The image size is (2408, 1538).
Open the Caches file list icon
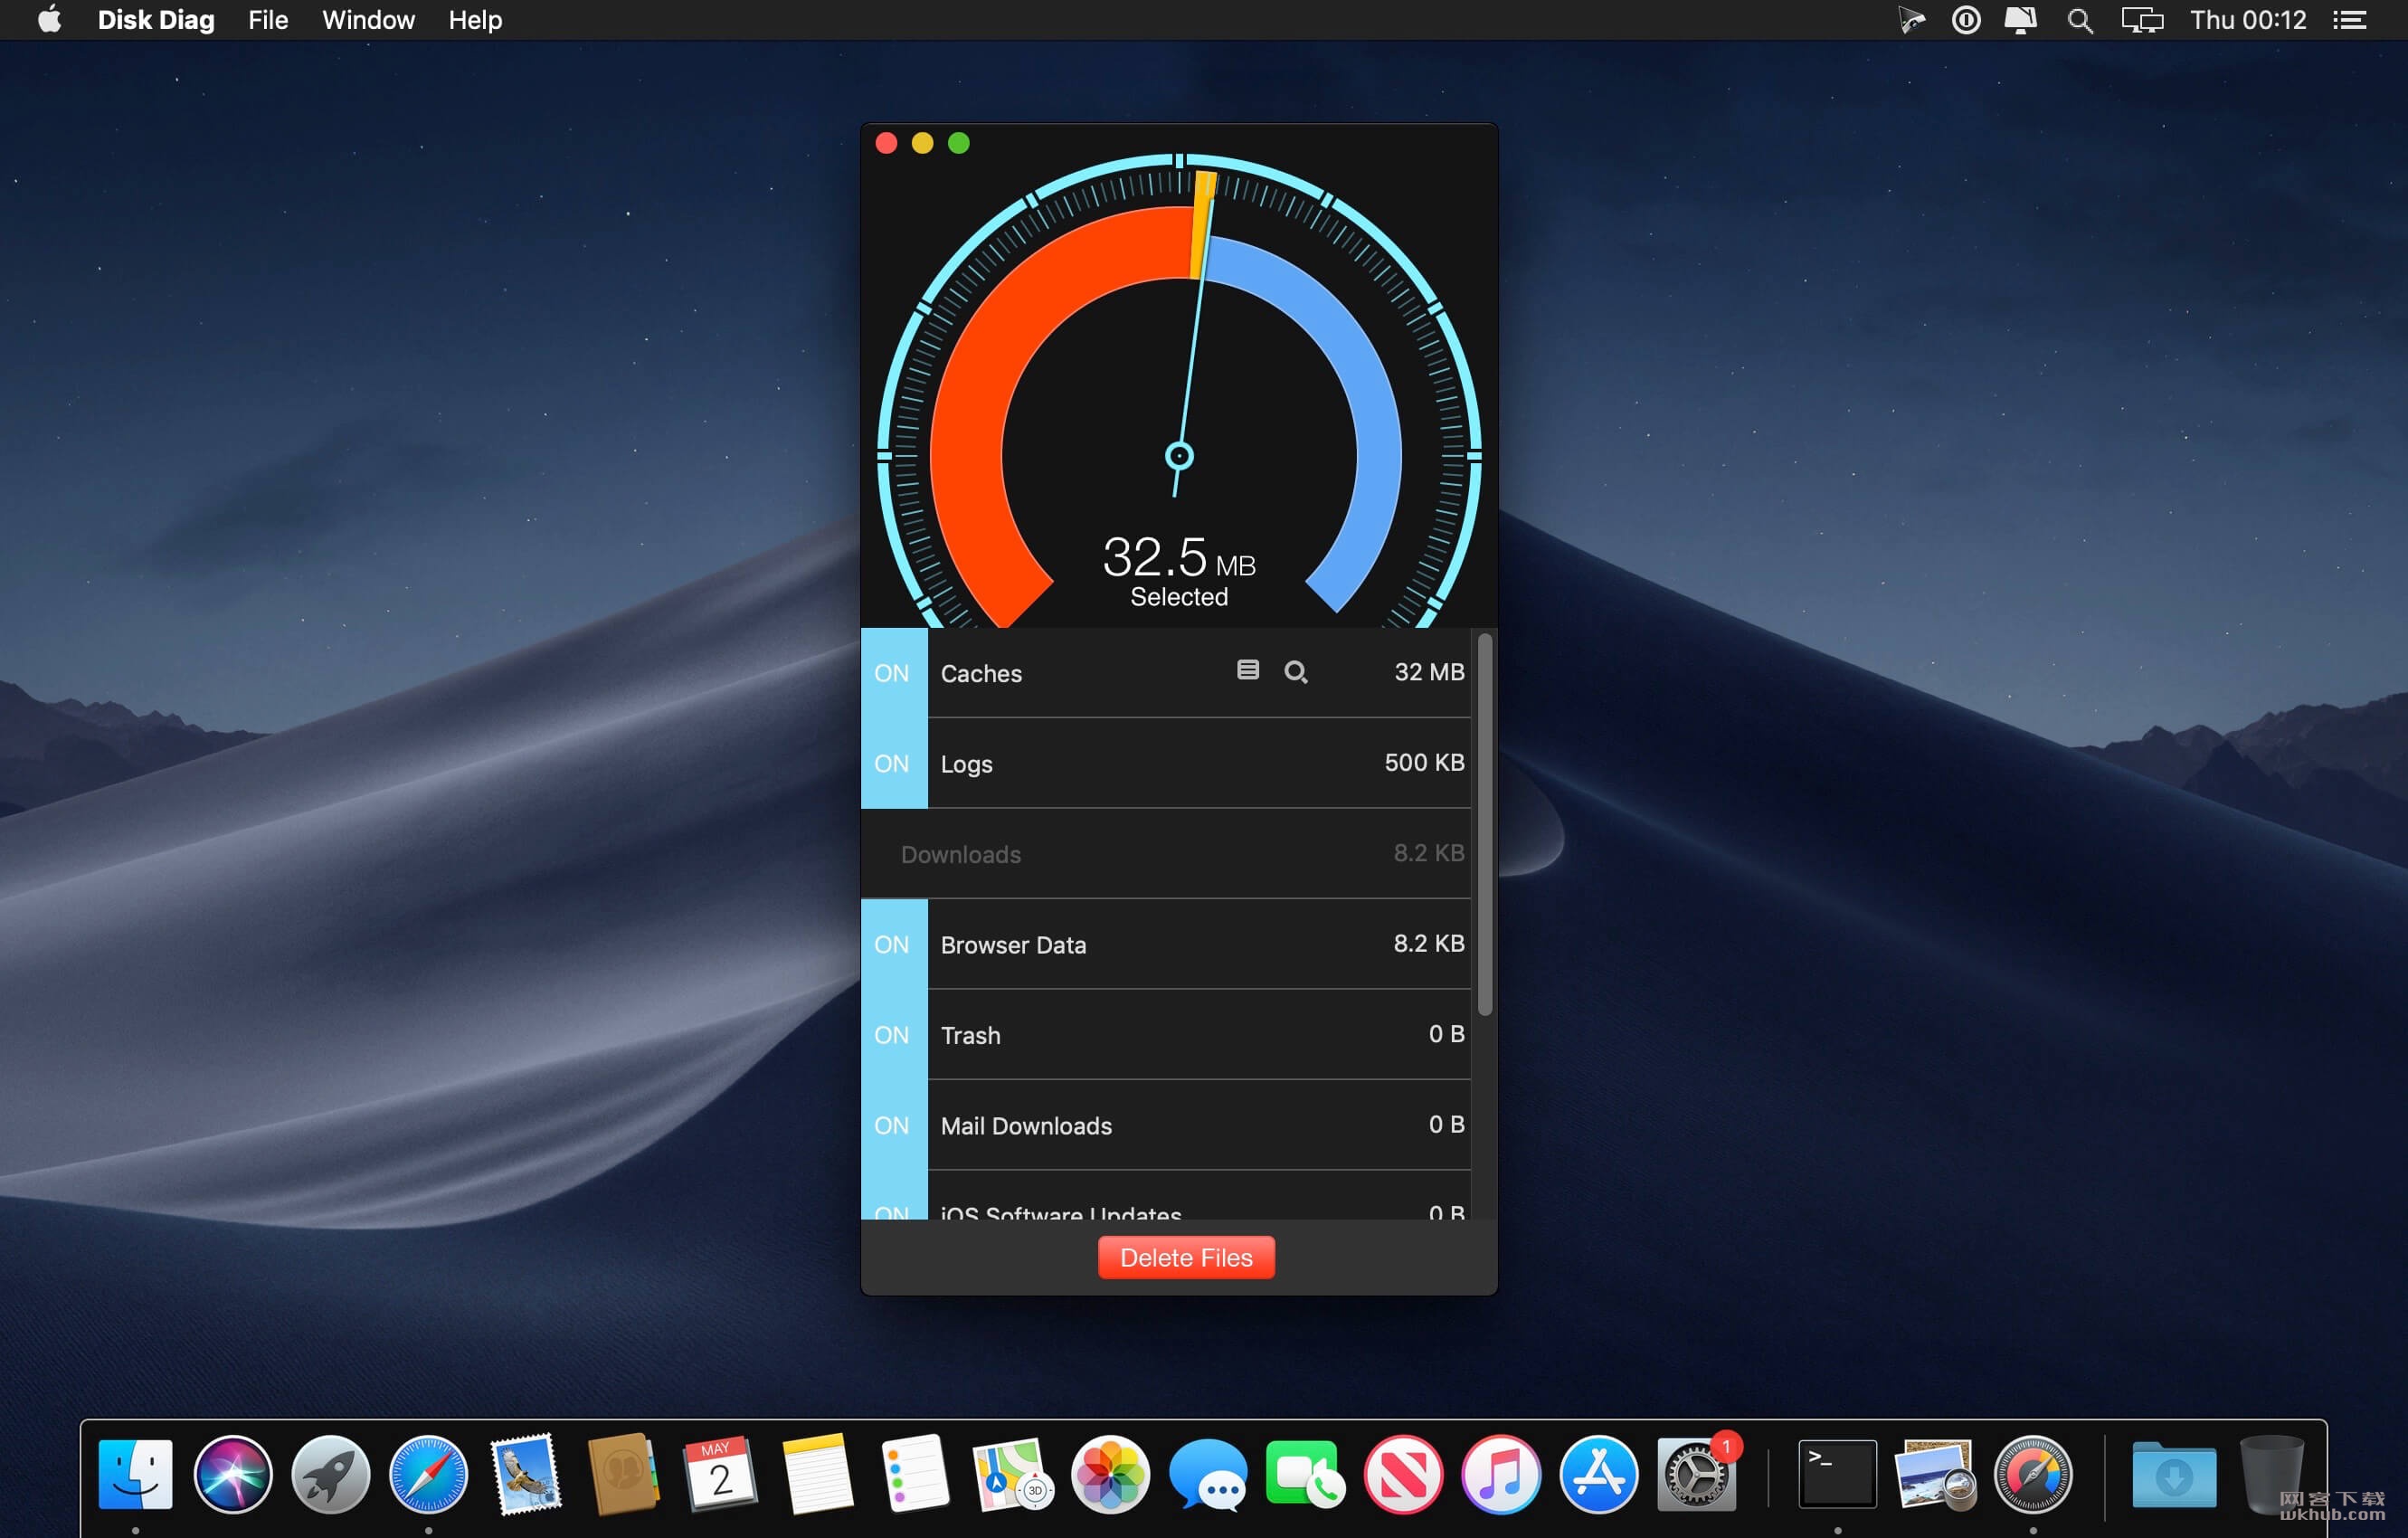[1247, 671]
